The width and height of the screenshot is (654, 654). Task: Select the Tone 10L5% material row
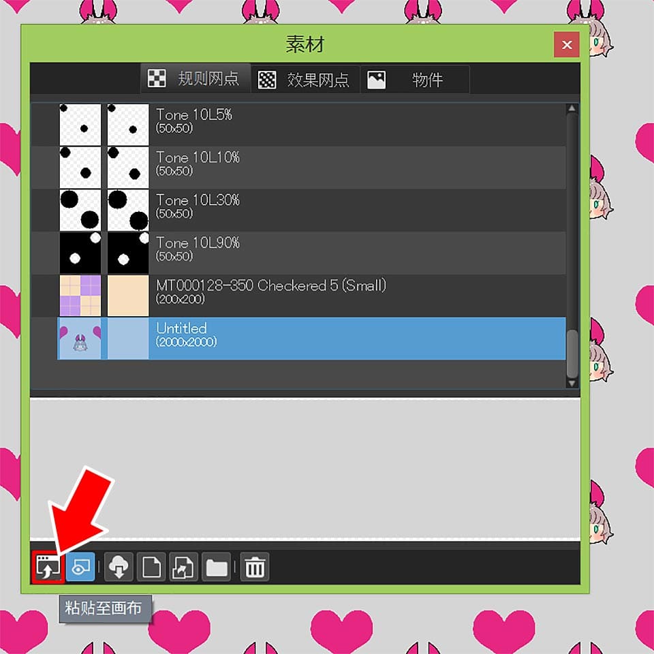(x=298, y=125)
